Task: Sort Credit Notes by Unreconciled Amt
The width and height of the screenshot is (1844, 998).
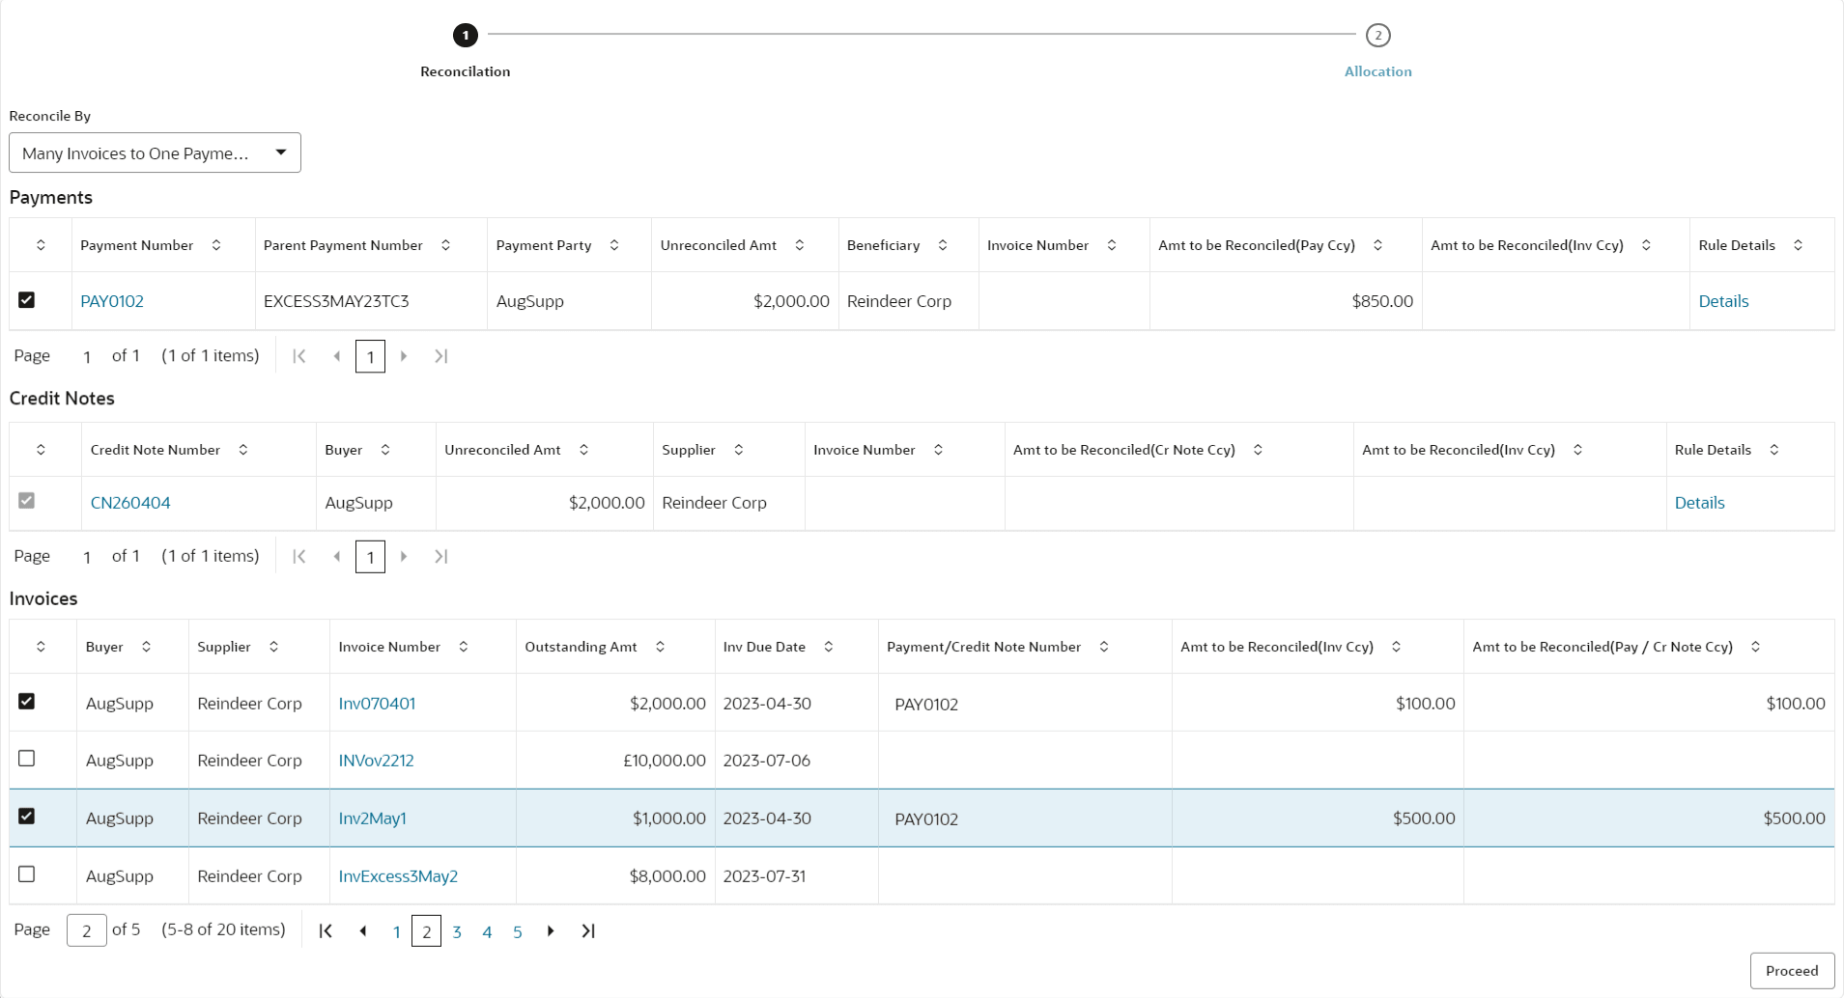Action: tap(584, 450)
